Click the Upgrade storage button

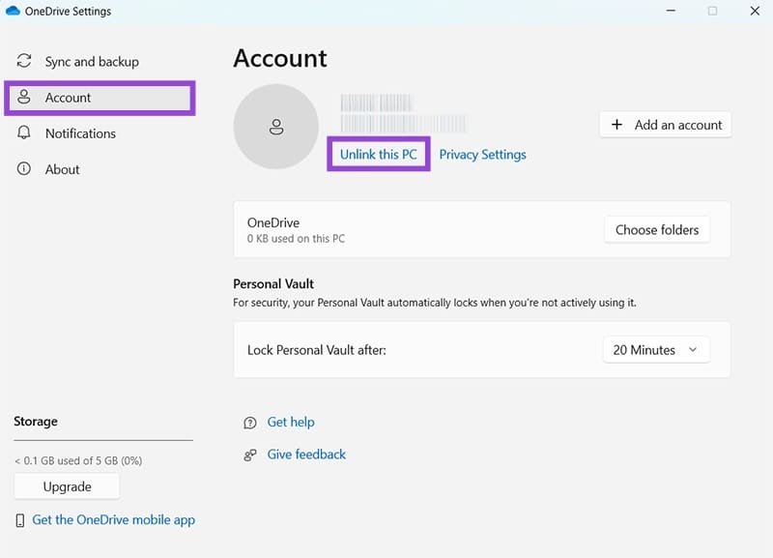coord(67,486)
